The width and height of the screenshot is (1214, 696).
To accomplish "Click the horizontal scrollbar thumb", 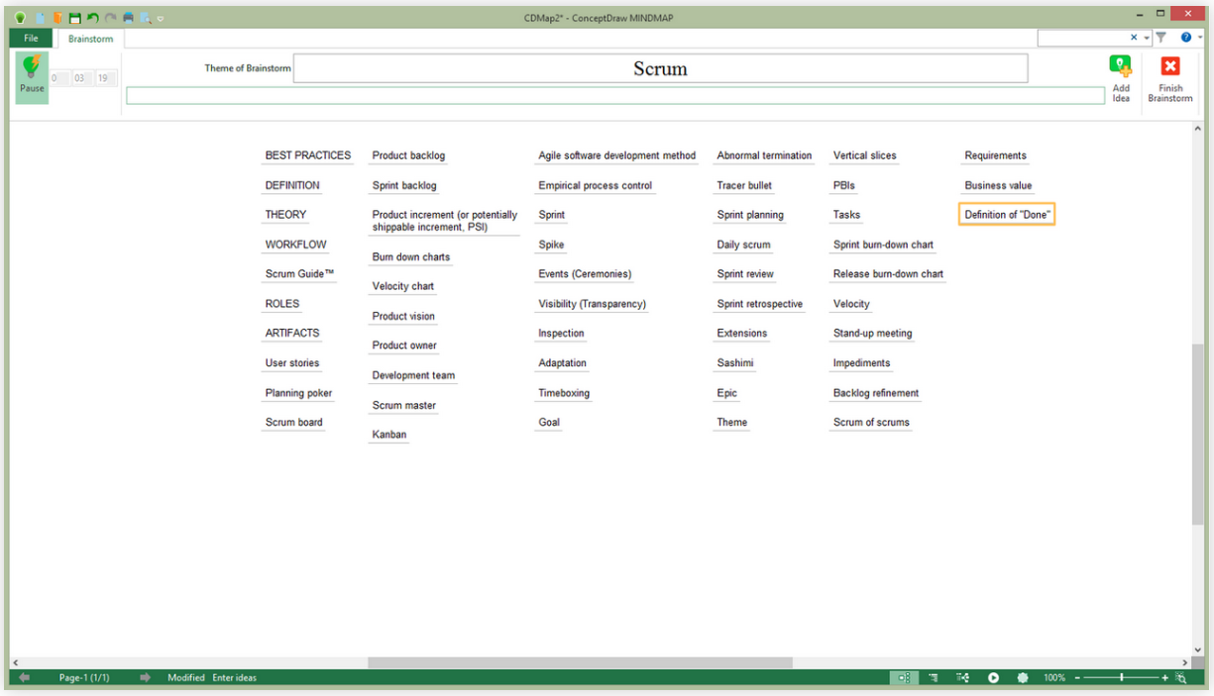I will pos(580,662).
